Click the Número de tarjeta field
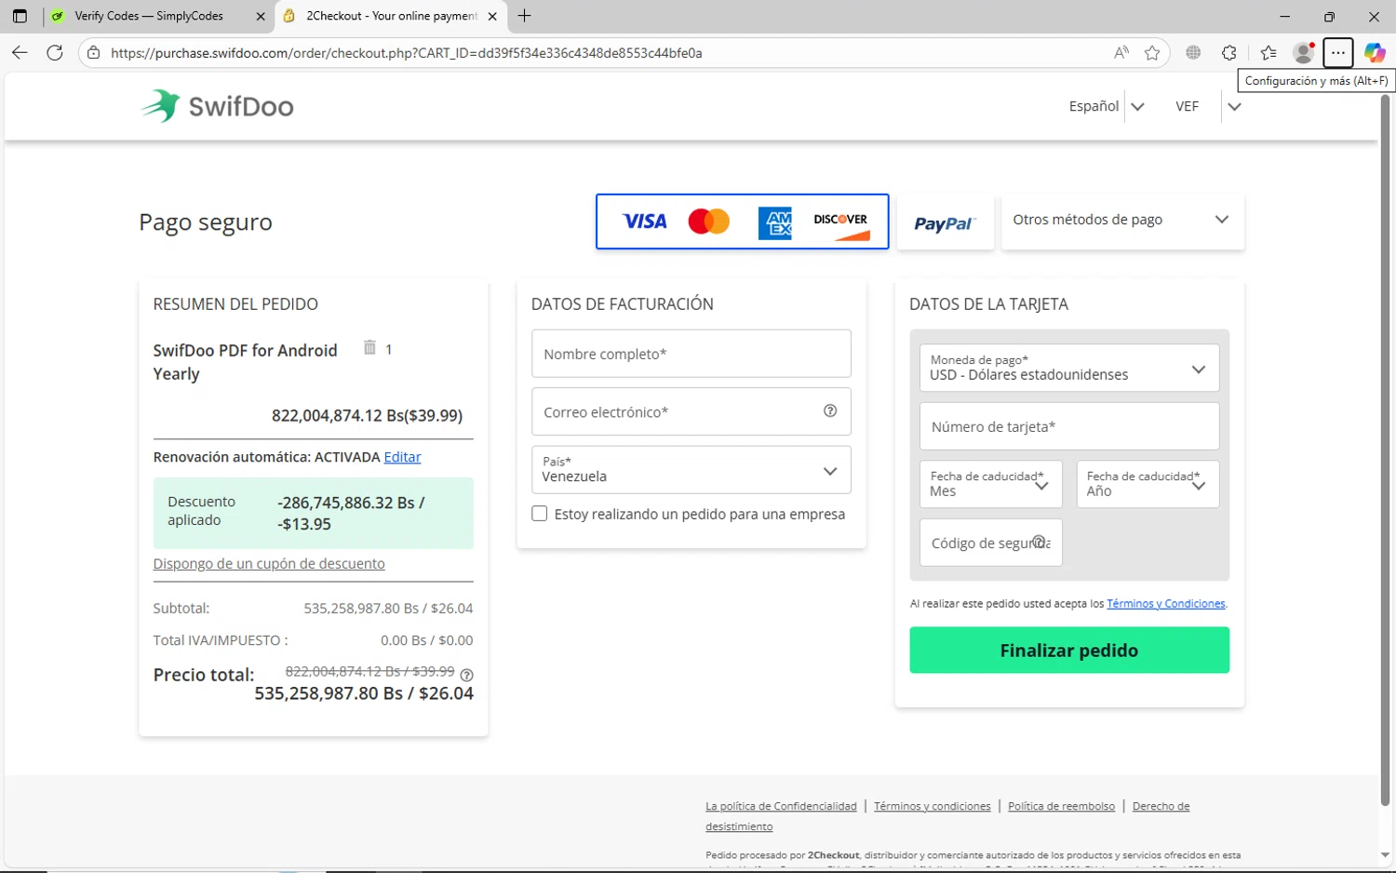 coord(1068,426)
